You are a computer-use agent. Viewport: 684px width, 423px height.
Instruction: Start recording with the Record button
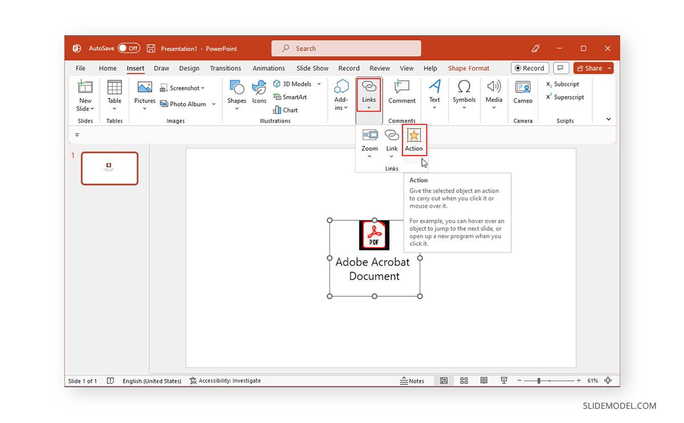pyautogui.click(x=530, y=67)
